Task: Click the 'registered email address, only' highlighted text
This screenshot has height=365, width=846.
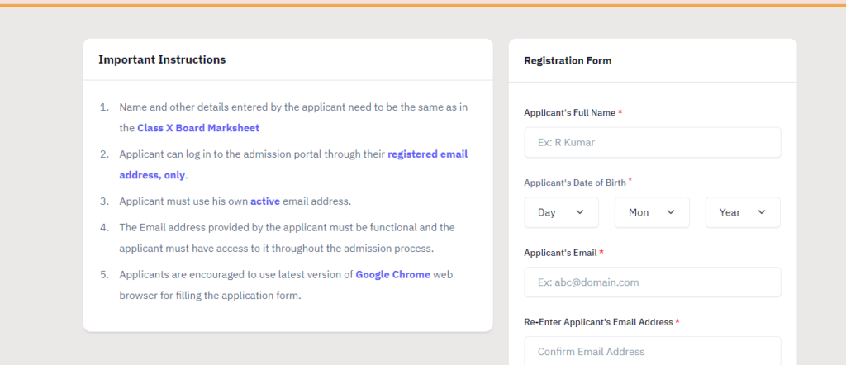Action: pos(293,164)
